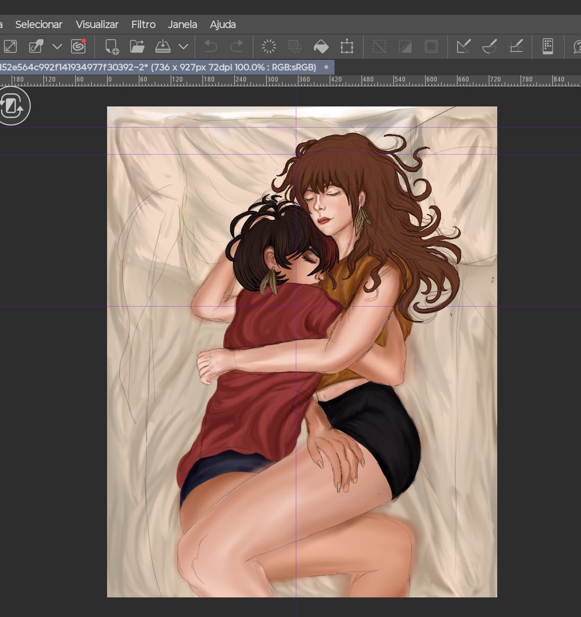Click the deselect sparkle icon
The image size is (581, 617).
coord(269,46)
